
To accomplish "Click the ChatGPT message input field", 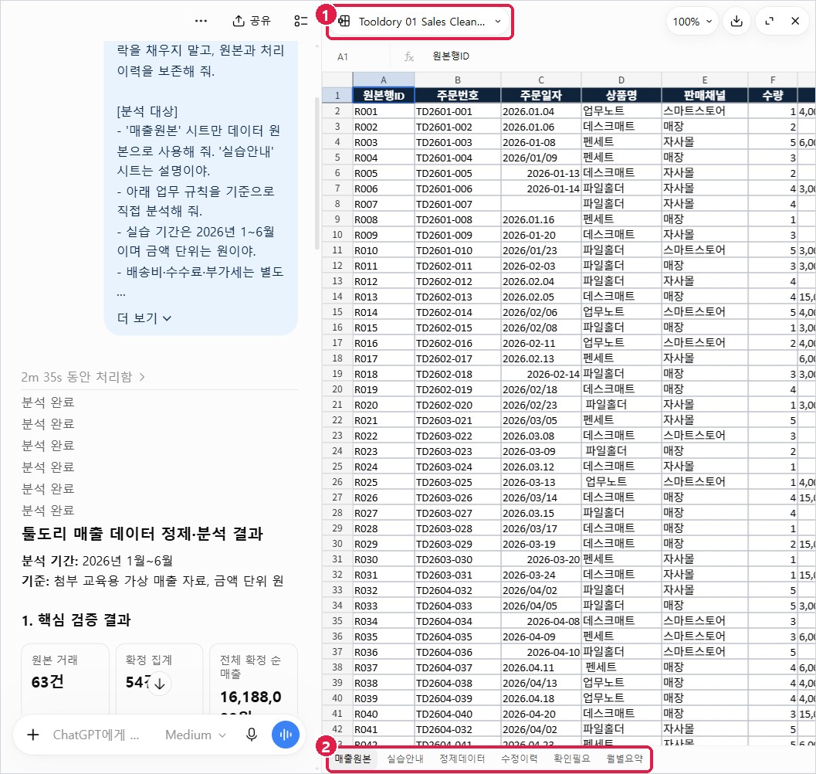I will [96, 735].
